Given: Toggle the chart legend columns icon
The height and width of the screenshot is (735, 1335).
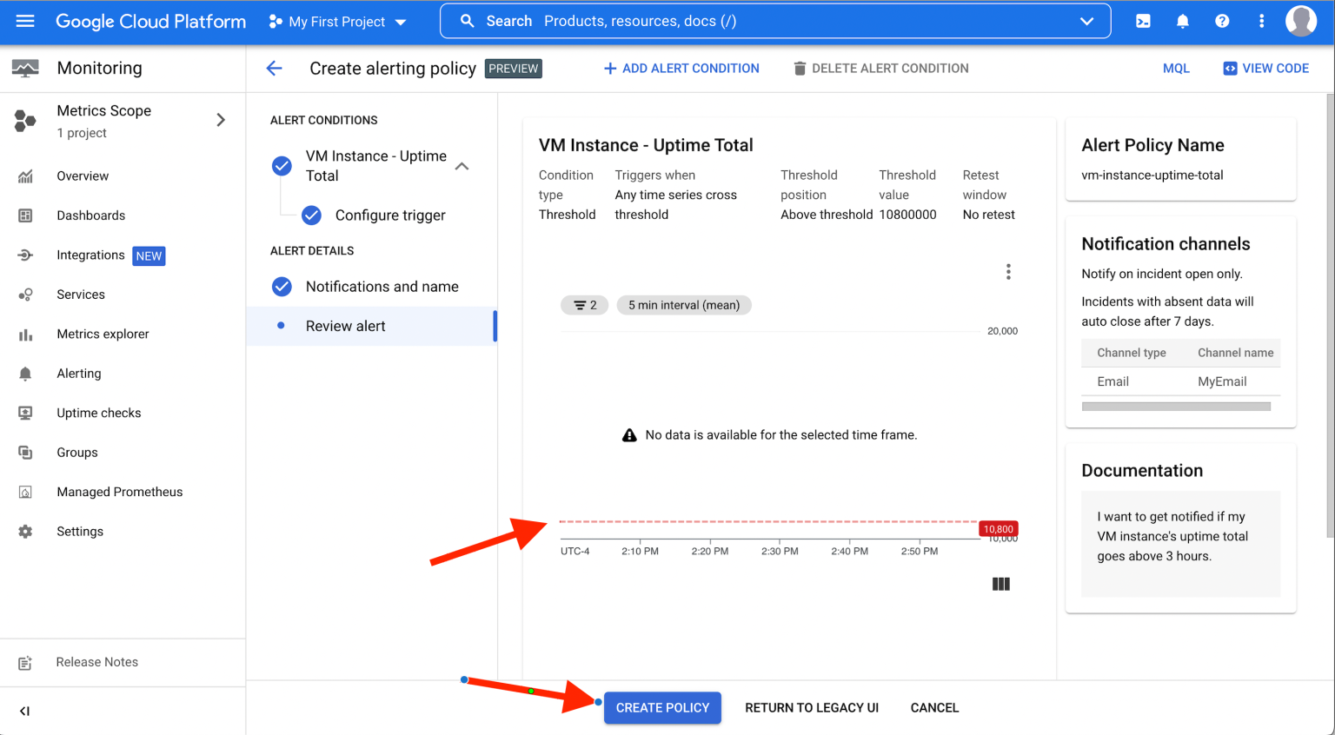Looking at the screenshot, I should pos(1001,584).
